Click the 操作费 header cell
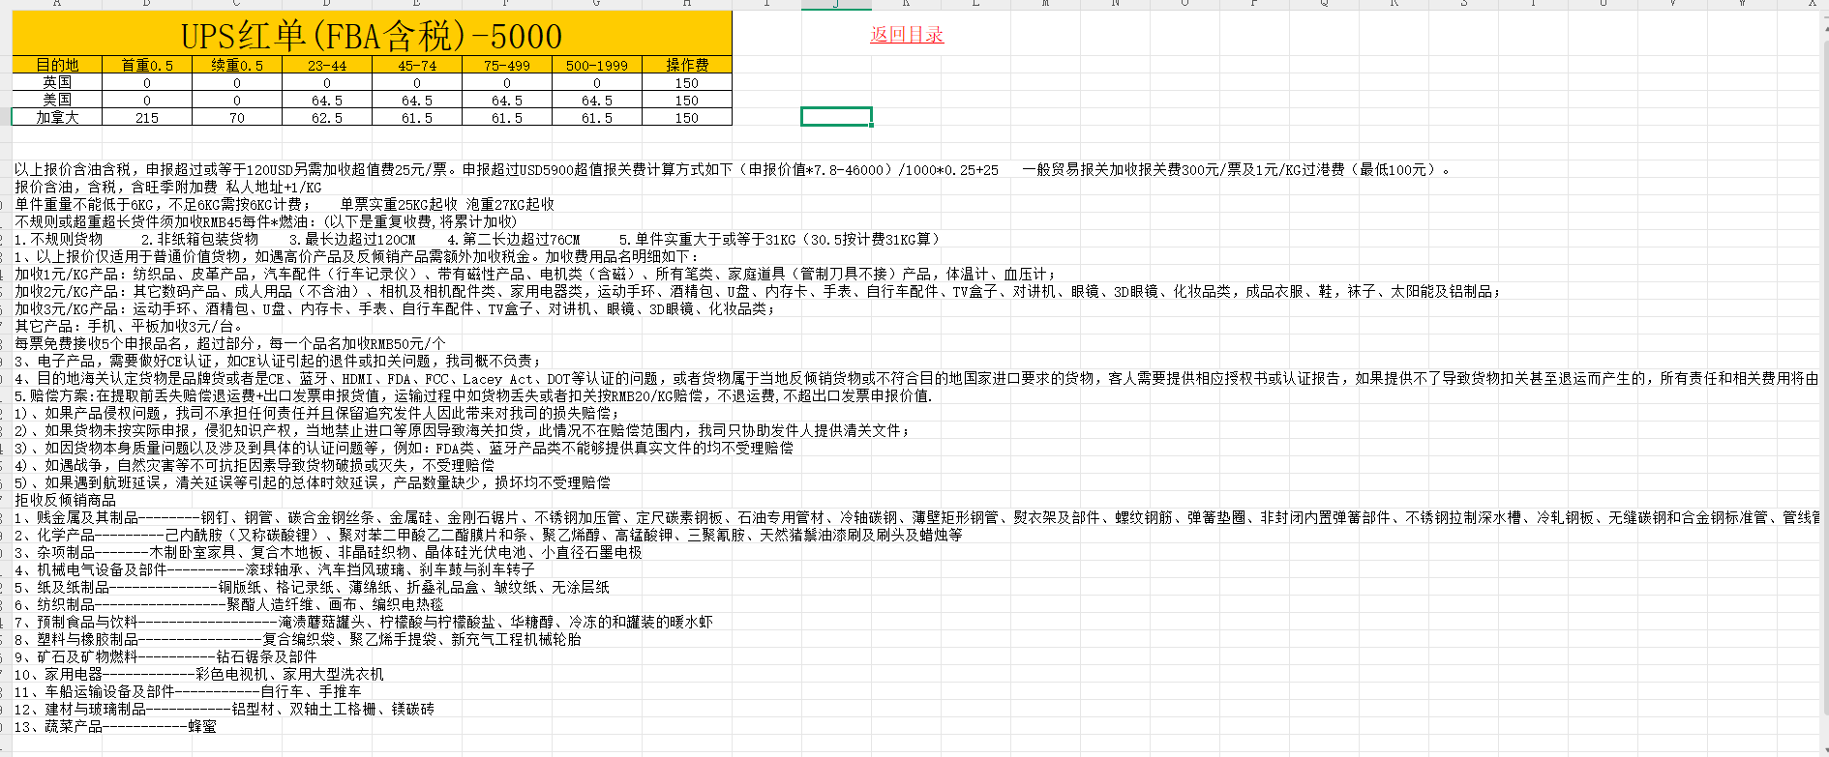The height and width of the screenshot is (757, 1829). [687, 65]
